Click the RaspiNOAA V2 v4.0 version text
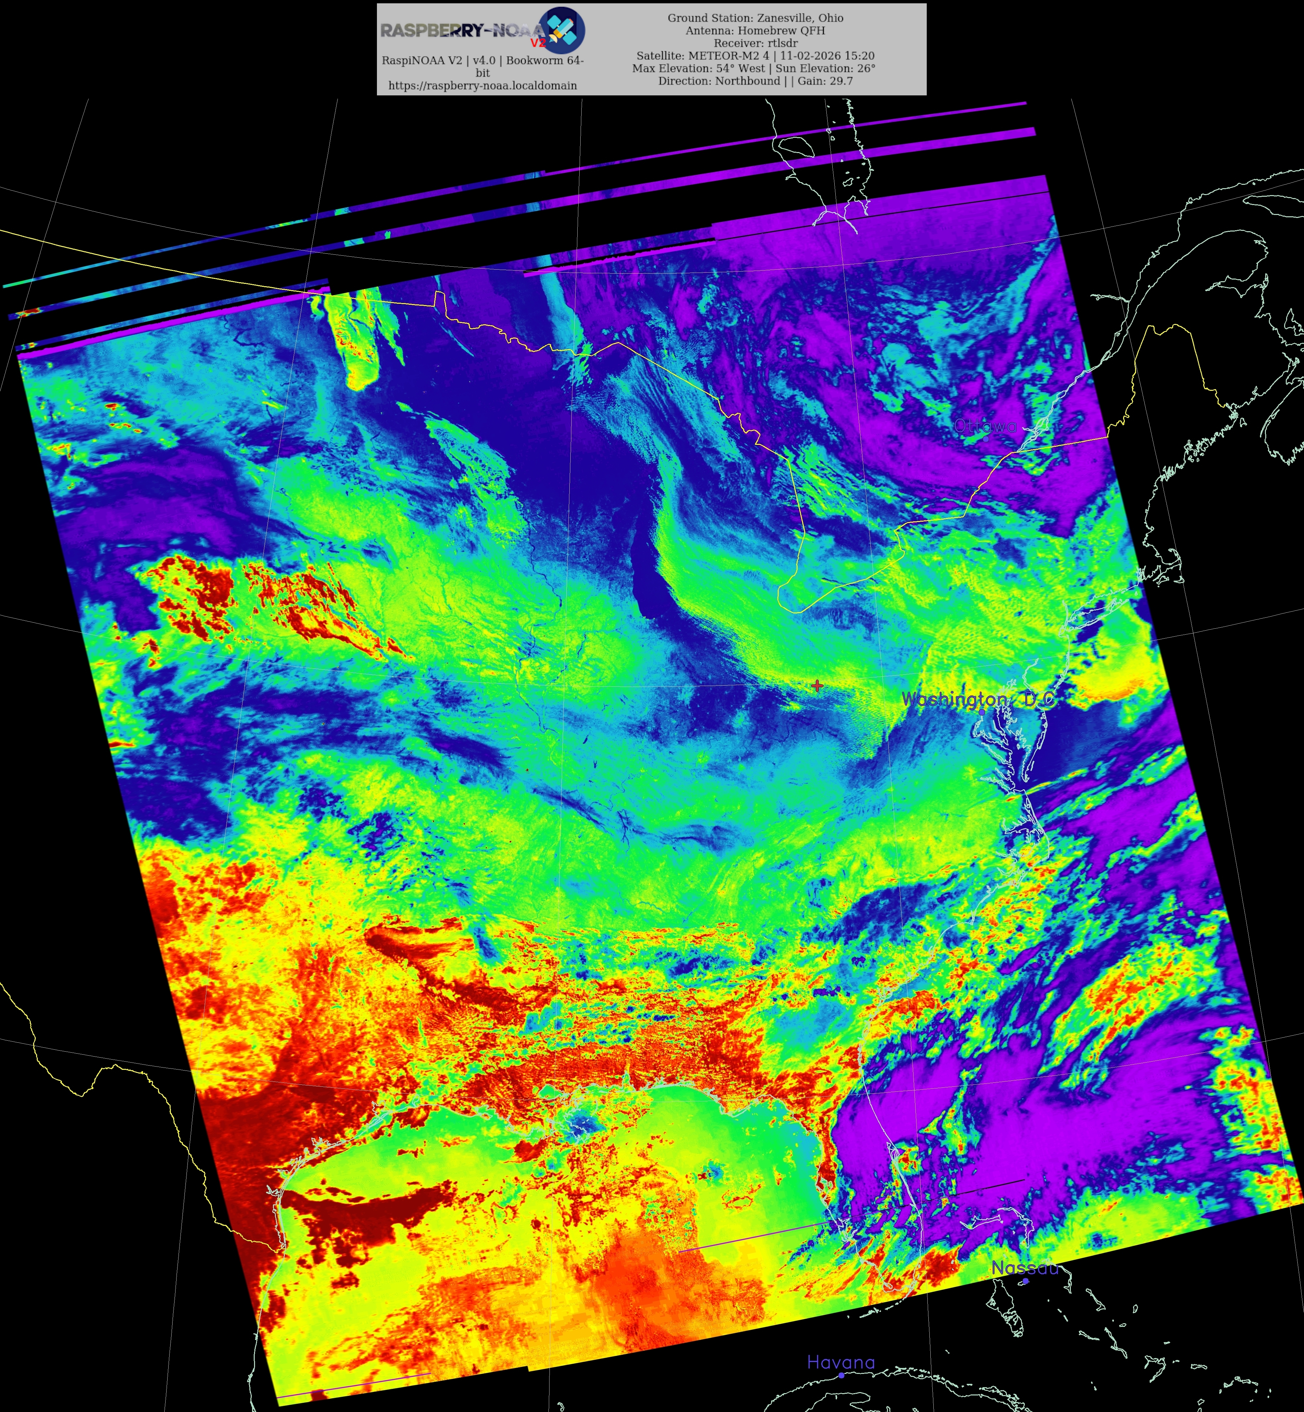Viewport: 1304px width, 1412px height. (x=483, y=60)
